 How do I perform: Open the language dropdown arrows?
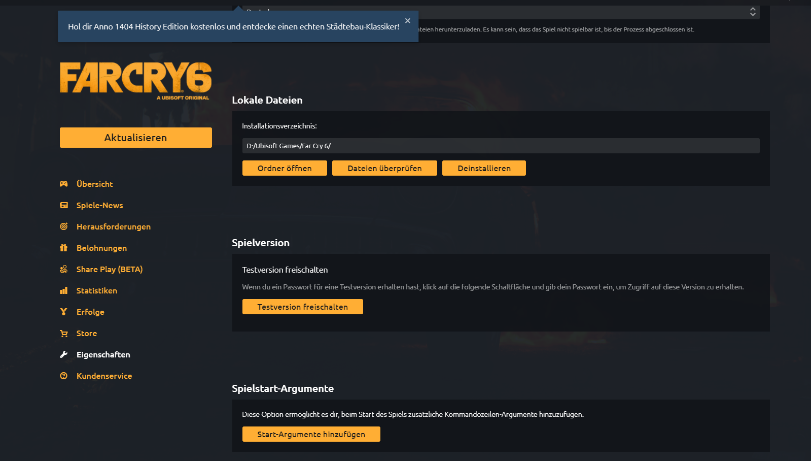[753, 12]
